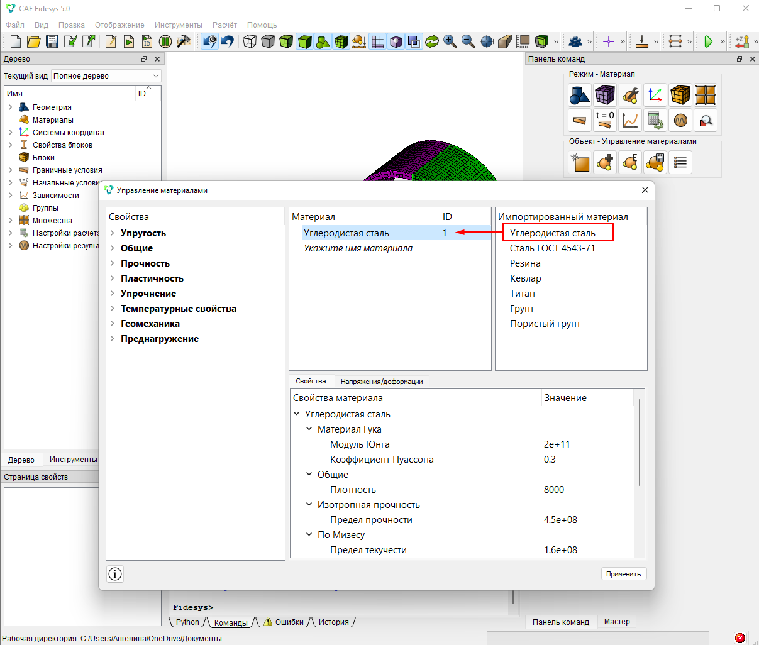Select Углеродистая сталь row with ID 1
759x645 pixels.
pyautogui.click(x=390, y=233)
